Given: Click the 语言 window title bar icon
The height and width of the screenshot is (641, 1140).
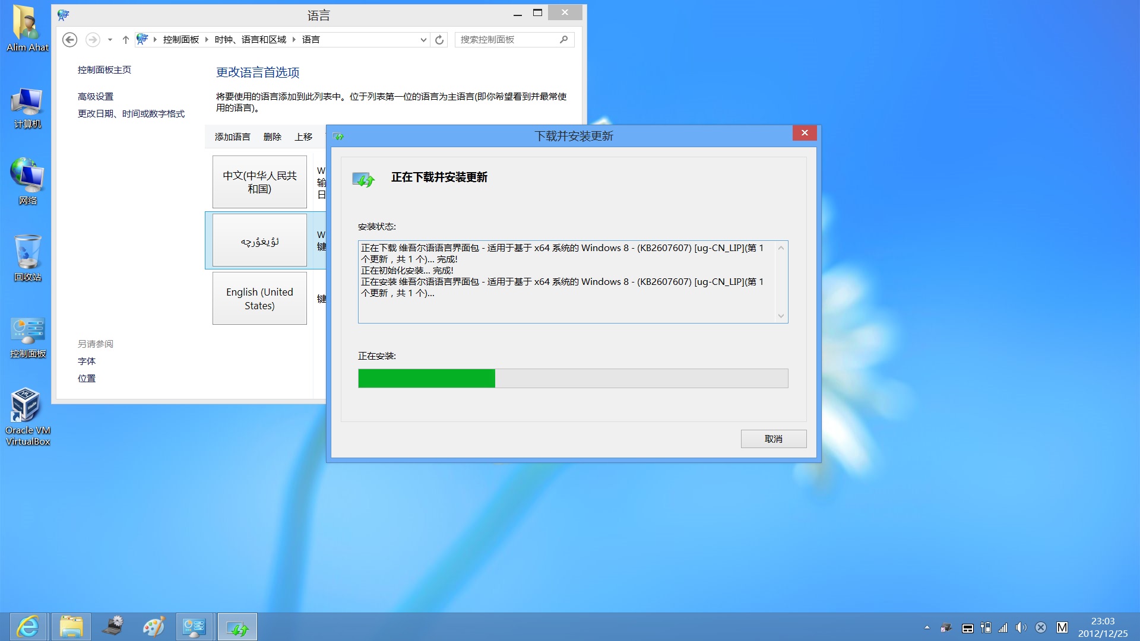Looking at the screenshot, I should tap(64, 15).
